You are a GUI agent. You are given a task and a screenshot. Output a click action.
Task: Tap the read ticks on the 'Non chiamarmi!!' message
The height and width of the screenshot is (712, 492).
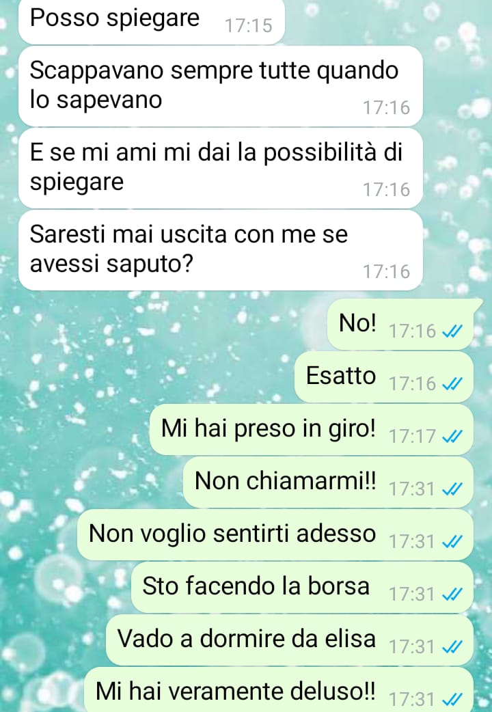[452, 489]
